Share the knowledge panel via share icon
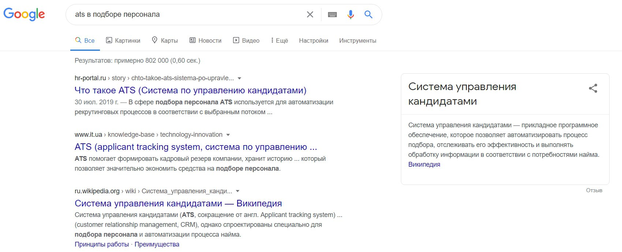The height and width of the screenshot is (252, 622). (x=593, y=88)
